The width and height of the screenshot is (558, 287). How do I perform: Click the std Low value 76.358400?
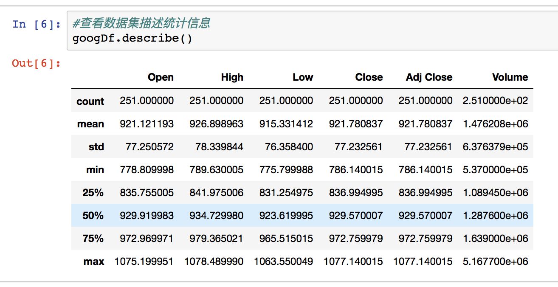[289, 147]
